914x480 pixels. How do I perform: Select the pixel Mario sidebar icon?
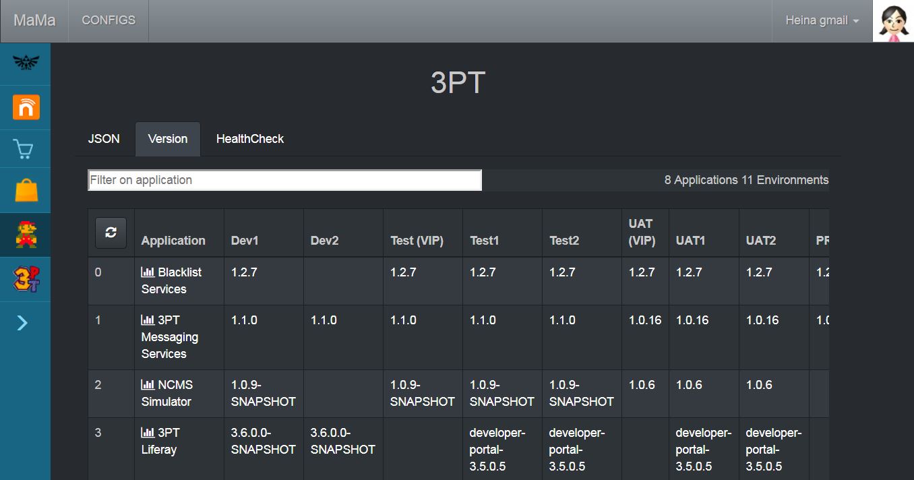pos(25,233)
